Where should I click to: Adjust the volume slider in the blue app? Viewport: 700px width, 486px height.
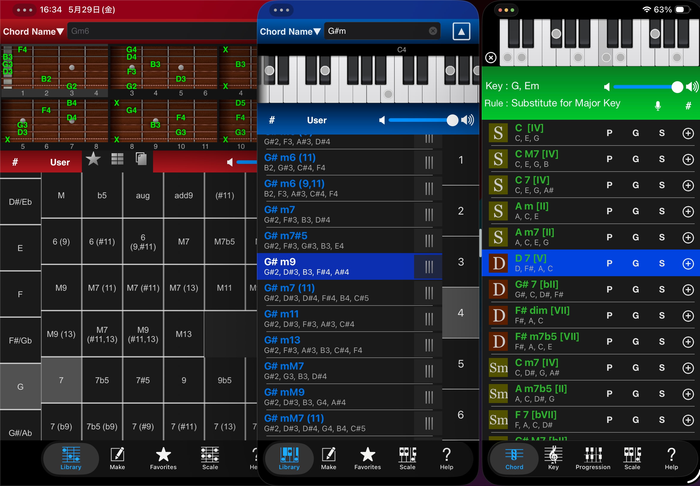424,120
